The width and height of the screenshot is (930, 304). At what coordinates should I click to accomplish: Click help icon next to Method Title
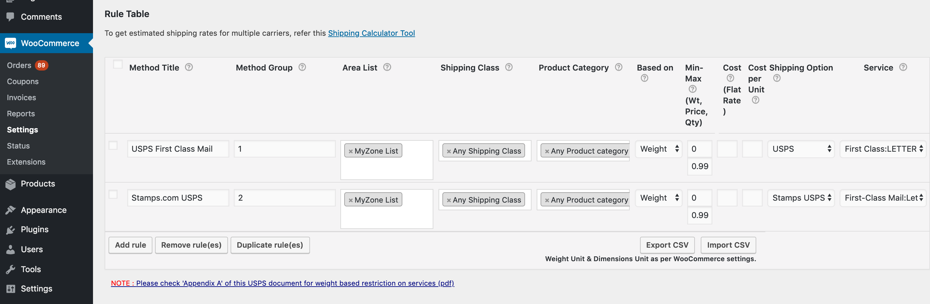[x=189, y=67]
